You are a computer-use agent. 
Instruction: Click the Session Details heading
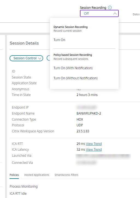pos(24,43)
